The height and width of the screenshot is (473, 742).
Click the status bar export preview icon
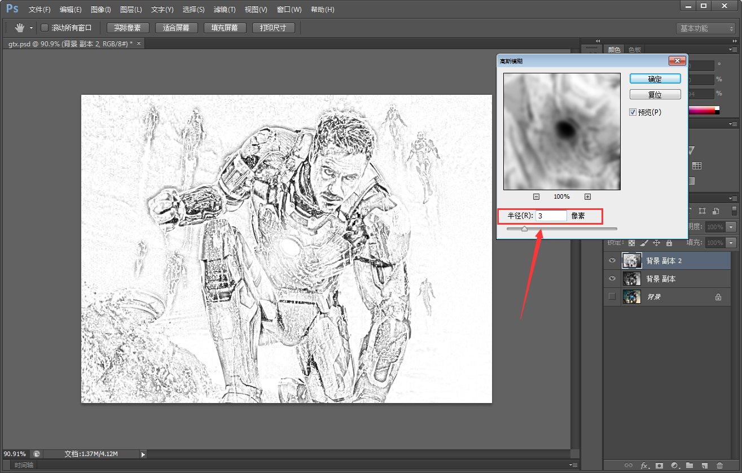(36, 454)
